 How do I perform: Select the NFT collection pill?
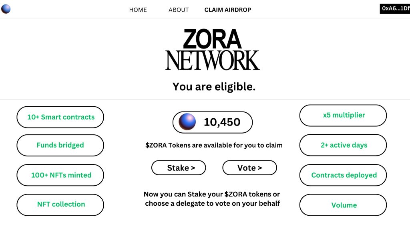coord(60,205)
